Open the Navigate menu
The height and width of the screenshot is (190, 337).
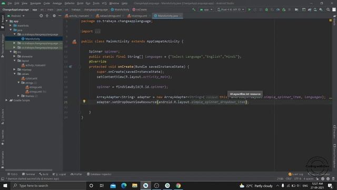35,3
